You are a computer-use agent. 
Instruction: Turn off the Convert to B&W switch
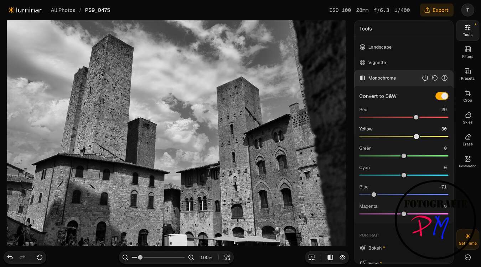point(442,96)
